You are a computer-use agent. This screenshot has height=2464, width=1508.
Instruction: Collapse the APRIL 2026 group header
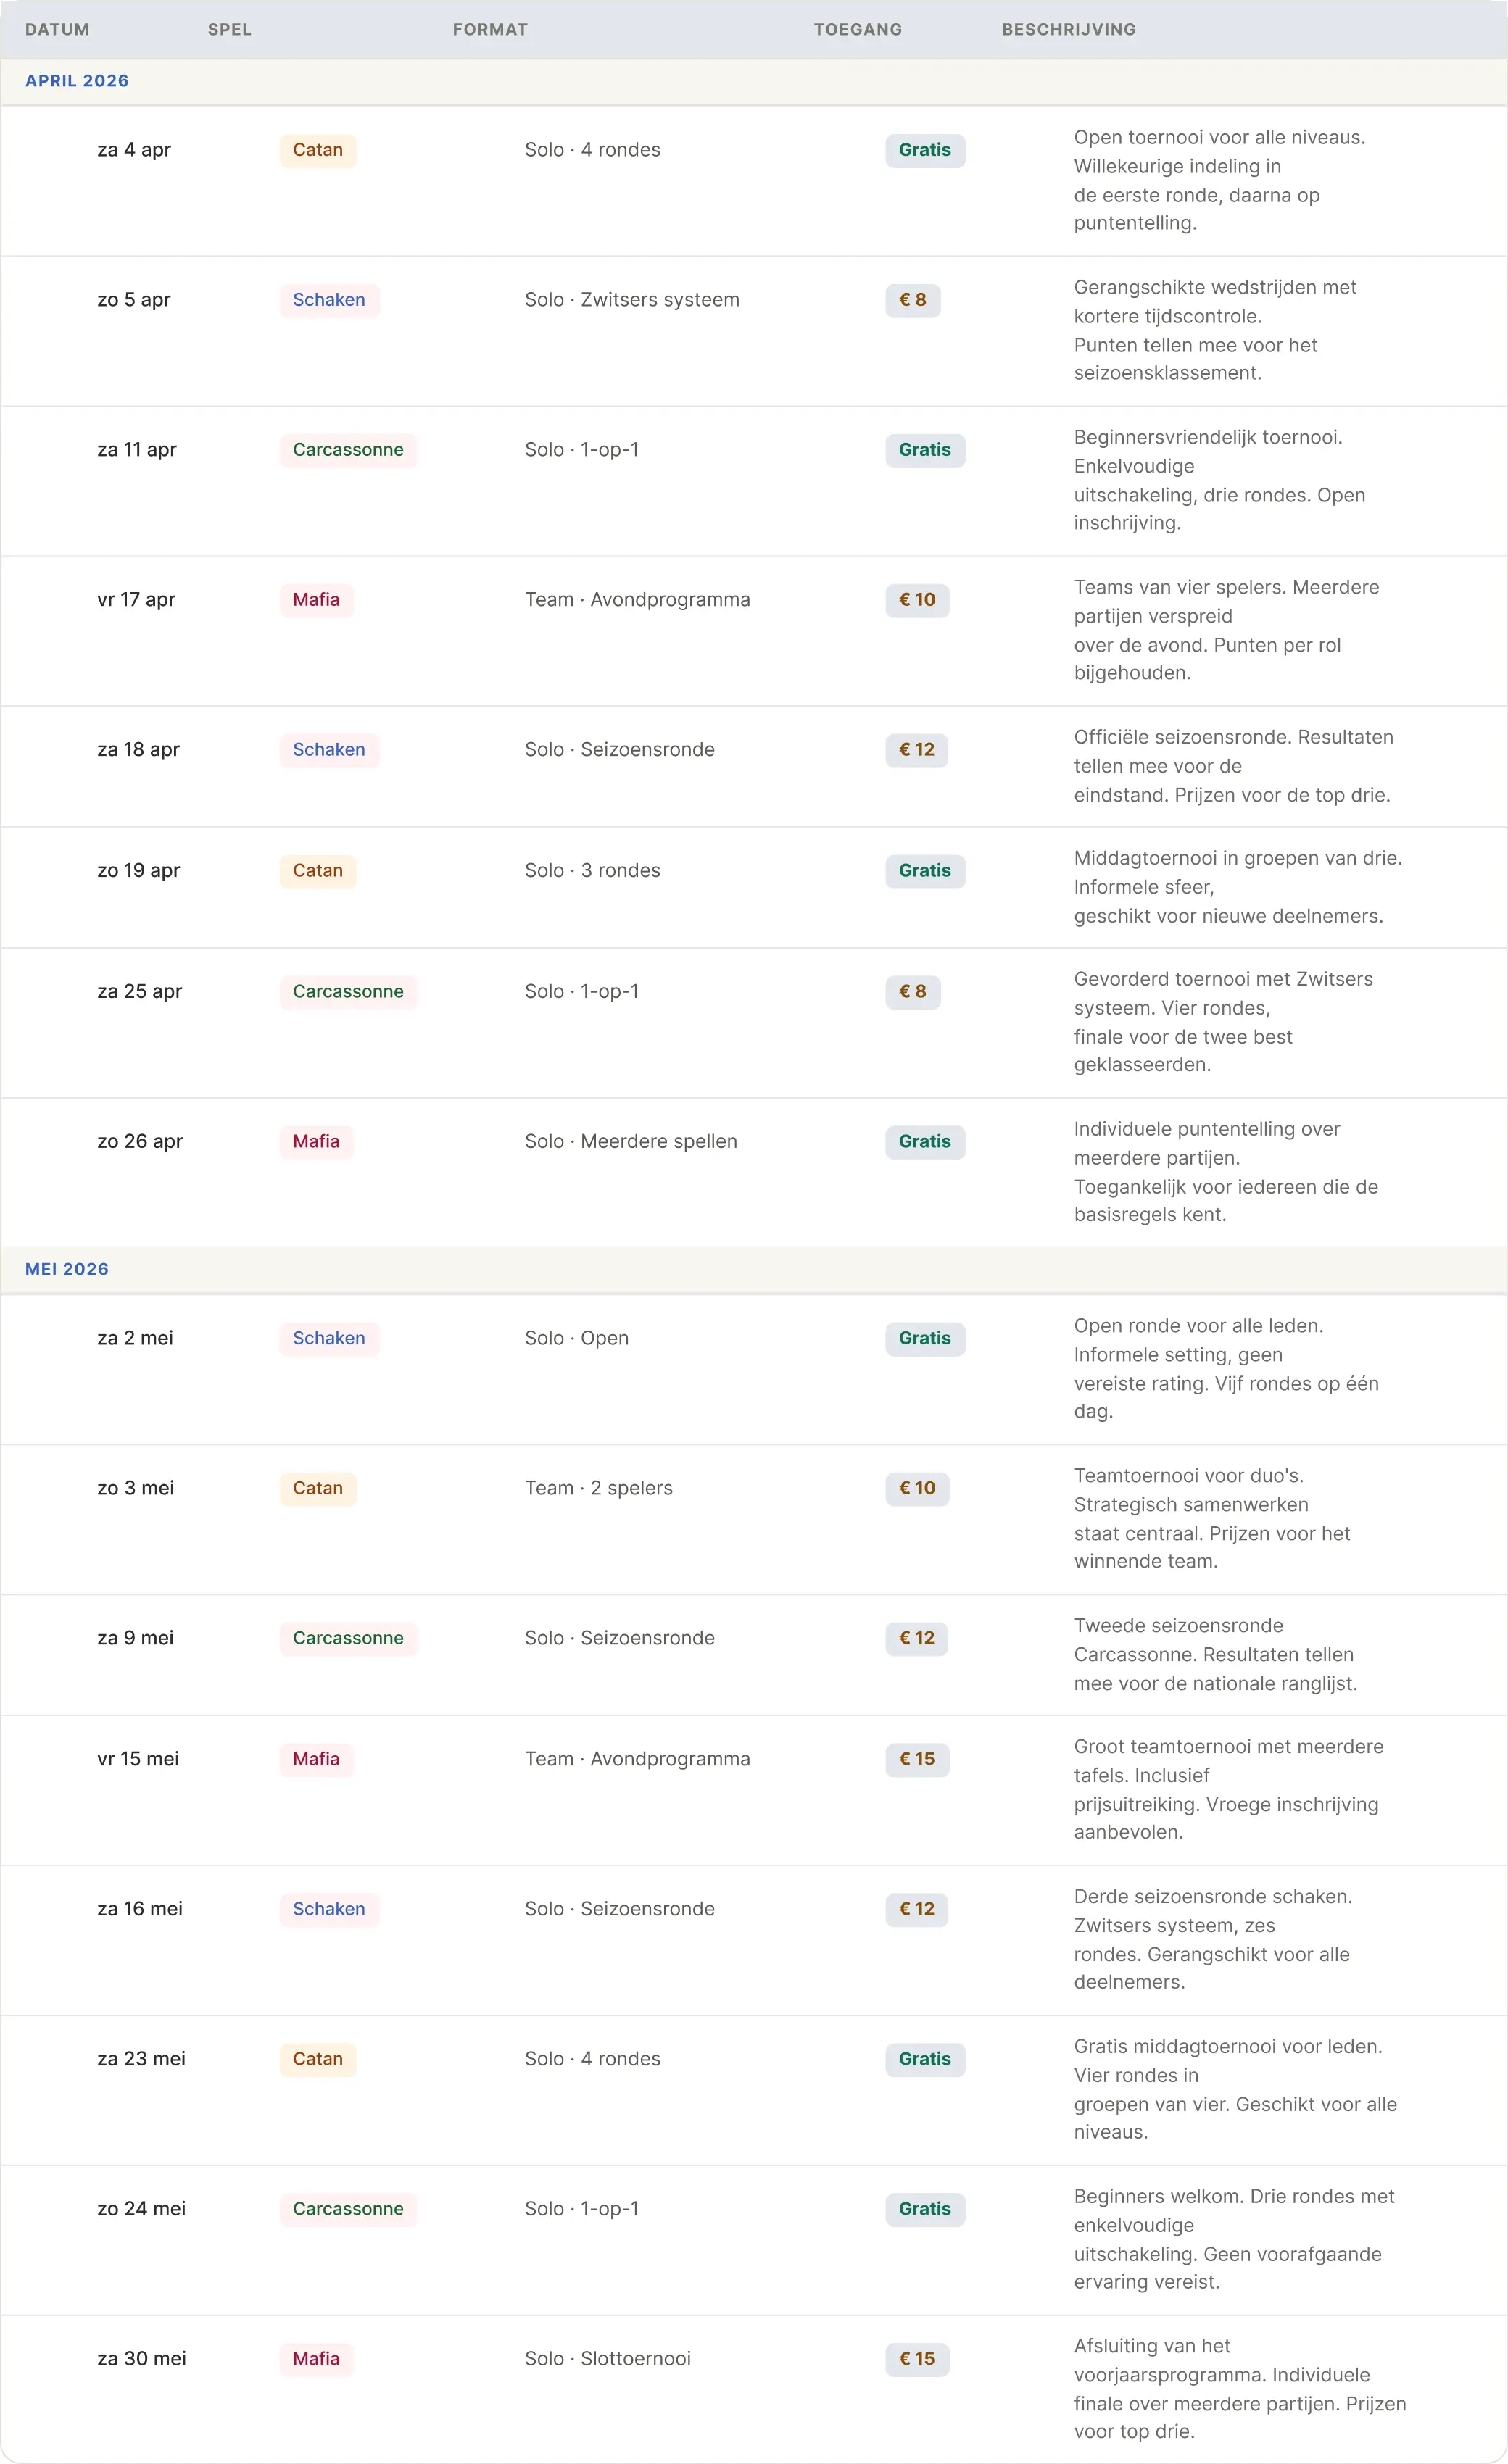pos(77,81)
